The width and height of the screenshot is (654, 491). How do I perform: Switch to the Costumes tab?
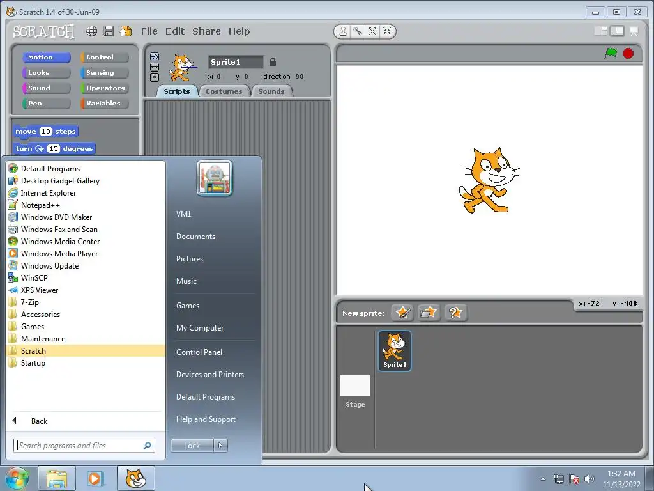(x=224, y=91)
